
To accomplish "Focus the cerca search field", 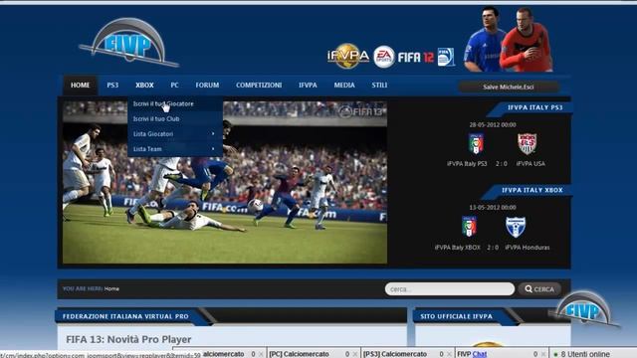I will [449, 289].
